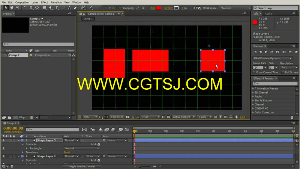
Task: Create a new folder in Project panel
Action: (x=9, y=118)
